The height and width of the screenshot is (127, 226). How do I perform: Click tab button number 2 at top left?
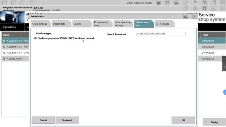(14, 3)
